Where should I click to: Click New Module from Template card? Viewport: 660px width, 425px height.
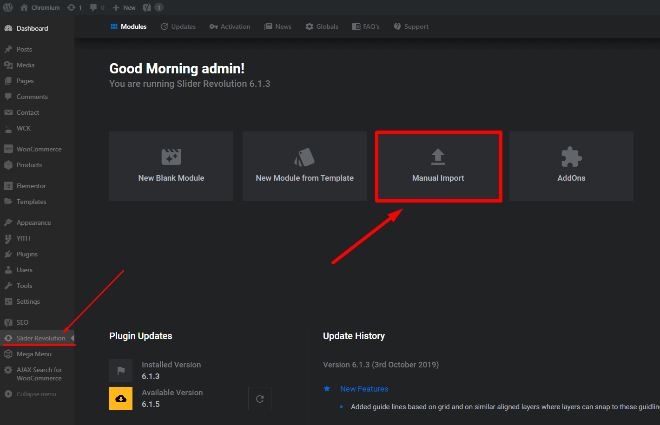tap(304, 166)
